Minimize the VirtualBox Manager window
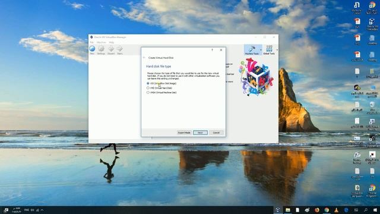380x214 pixels. click(x=255, y=37)
